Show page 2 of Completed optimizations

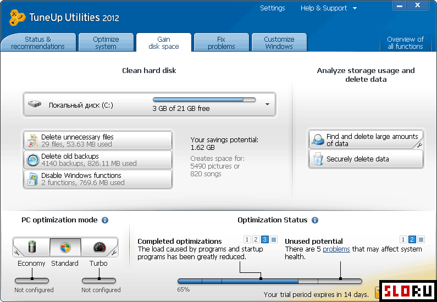point(256,239)
